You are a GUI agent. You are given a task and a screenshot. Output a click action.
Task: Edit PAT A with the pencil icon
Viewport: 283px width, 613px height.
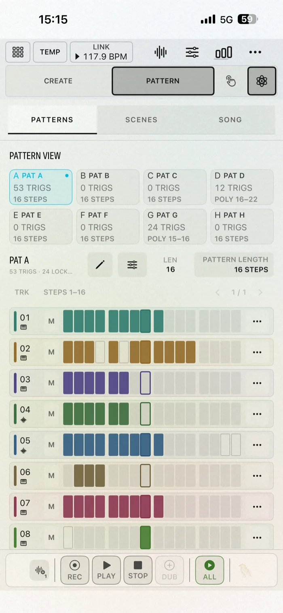pos(100,265)
